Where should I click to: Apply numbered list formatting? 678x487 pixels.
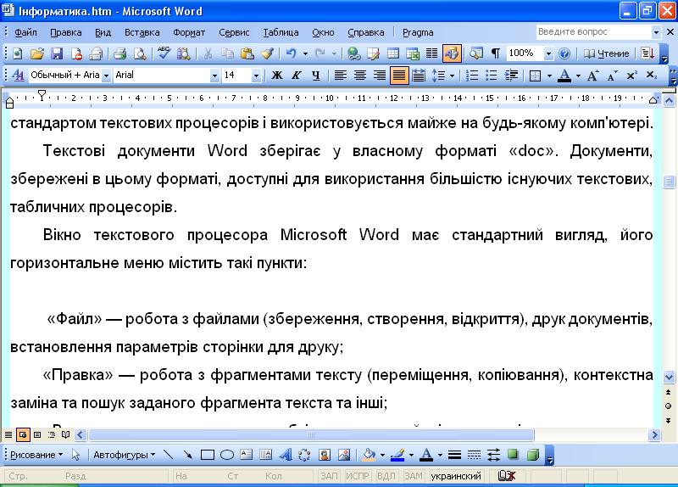472,76
